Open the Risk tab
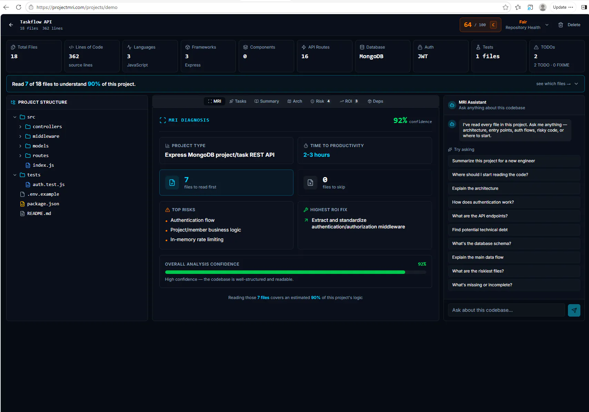 320,101
